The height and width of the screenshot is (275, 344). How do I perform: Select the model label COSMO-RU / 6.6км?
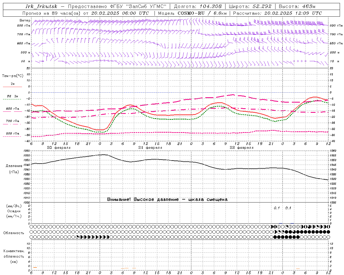click(x=202, y=13)
